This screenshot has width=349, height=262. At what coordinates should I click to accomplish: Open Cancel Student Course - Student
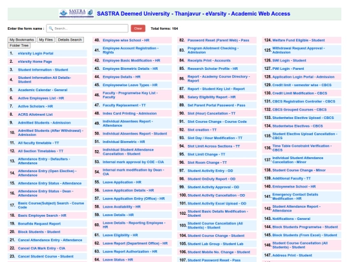46,256
